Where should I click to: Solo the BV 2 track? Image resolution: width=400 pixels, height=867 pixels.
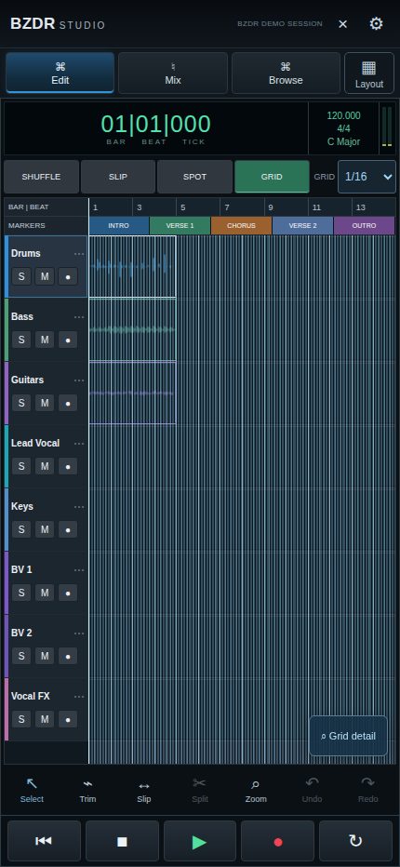(x=21, y=656)
